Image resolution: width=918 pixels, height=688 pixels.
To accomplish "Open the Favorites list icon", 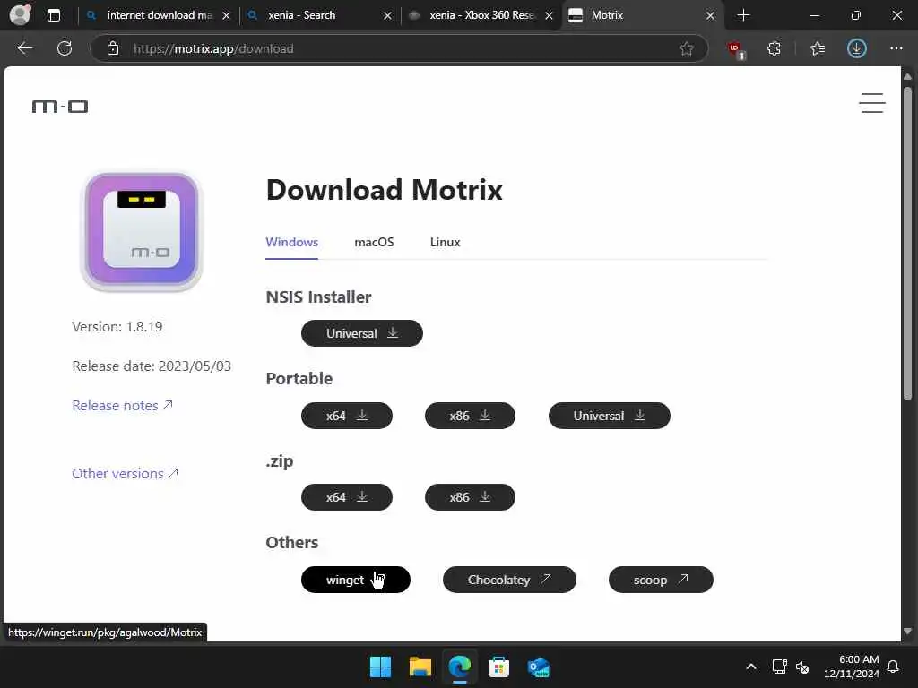I will pos(818,48).
